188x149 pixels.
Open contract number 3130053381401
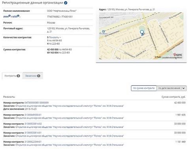[33, 133]
